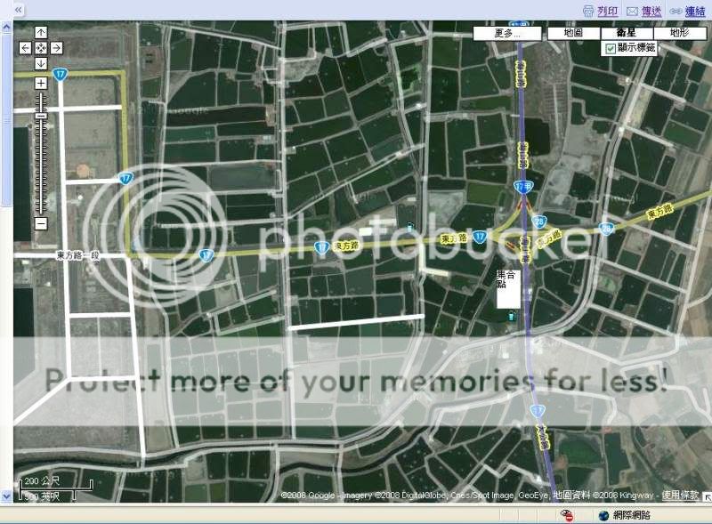Zoom out with the minus button
This screenshot has height=524, width=712.
tap(41, 223)
